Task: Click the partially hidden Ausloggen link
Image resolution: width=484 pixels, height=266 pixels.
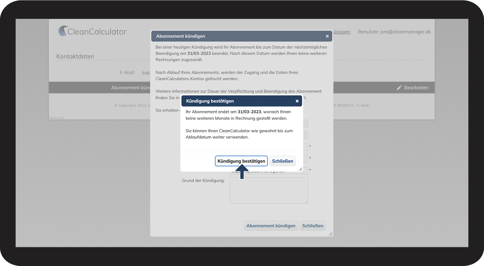Action: [342, 32]
